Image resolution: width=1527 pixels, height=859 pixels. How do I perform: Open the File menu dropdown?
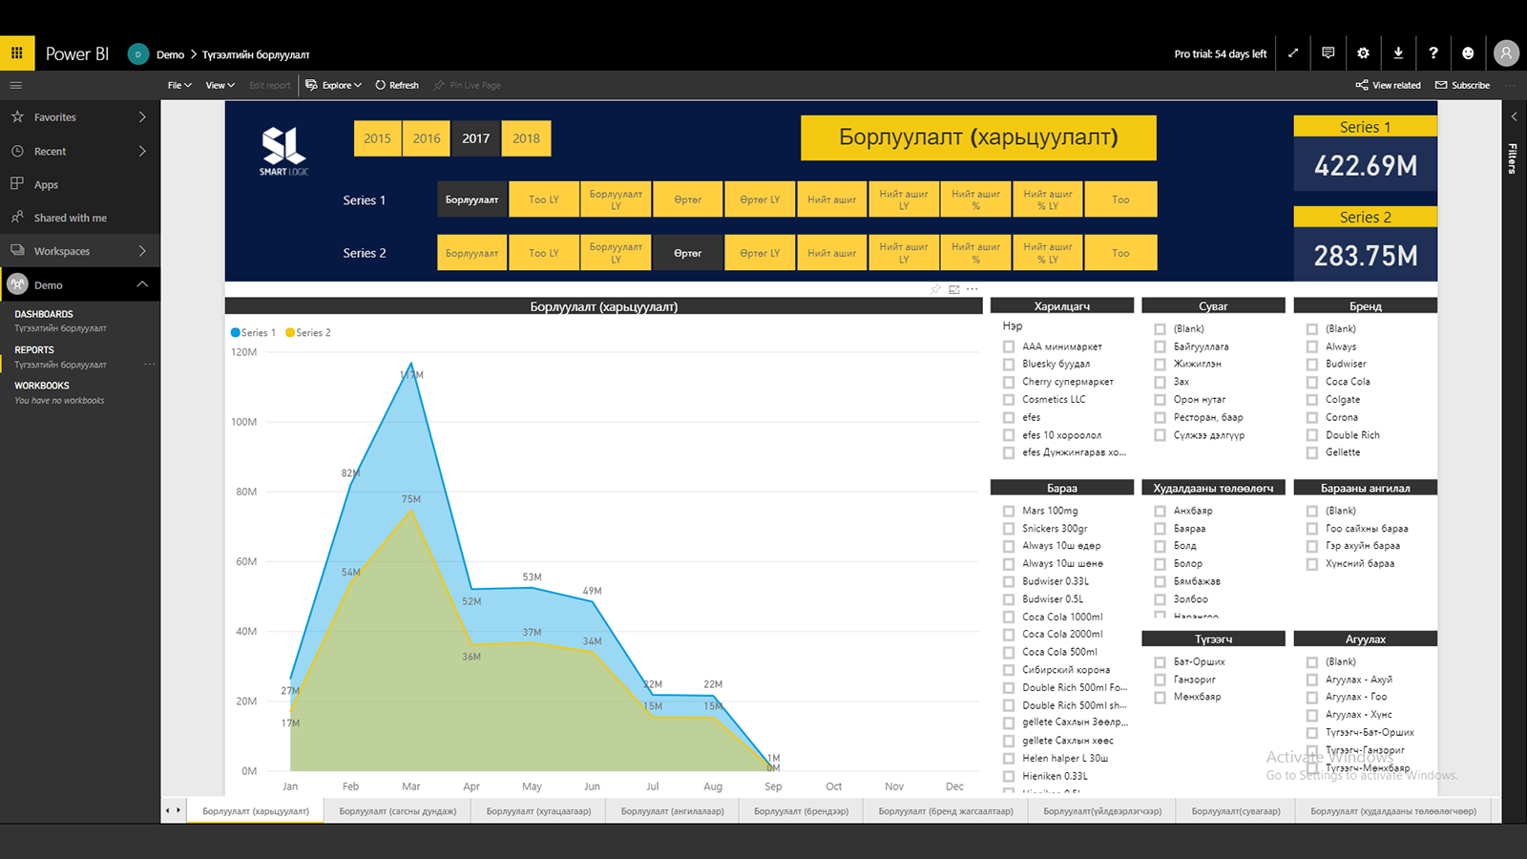point(179,85)
